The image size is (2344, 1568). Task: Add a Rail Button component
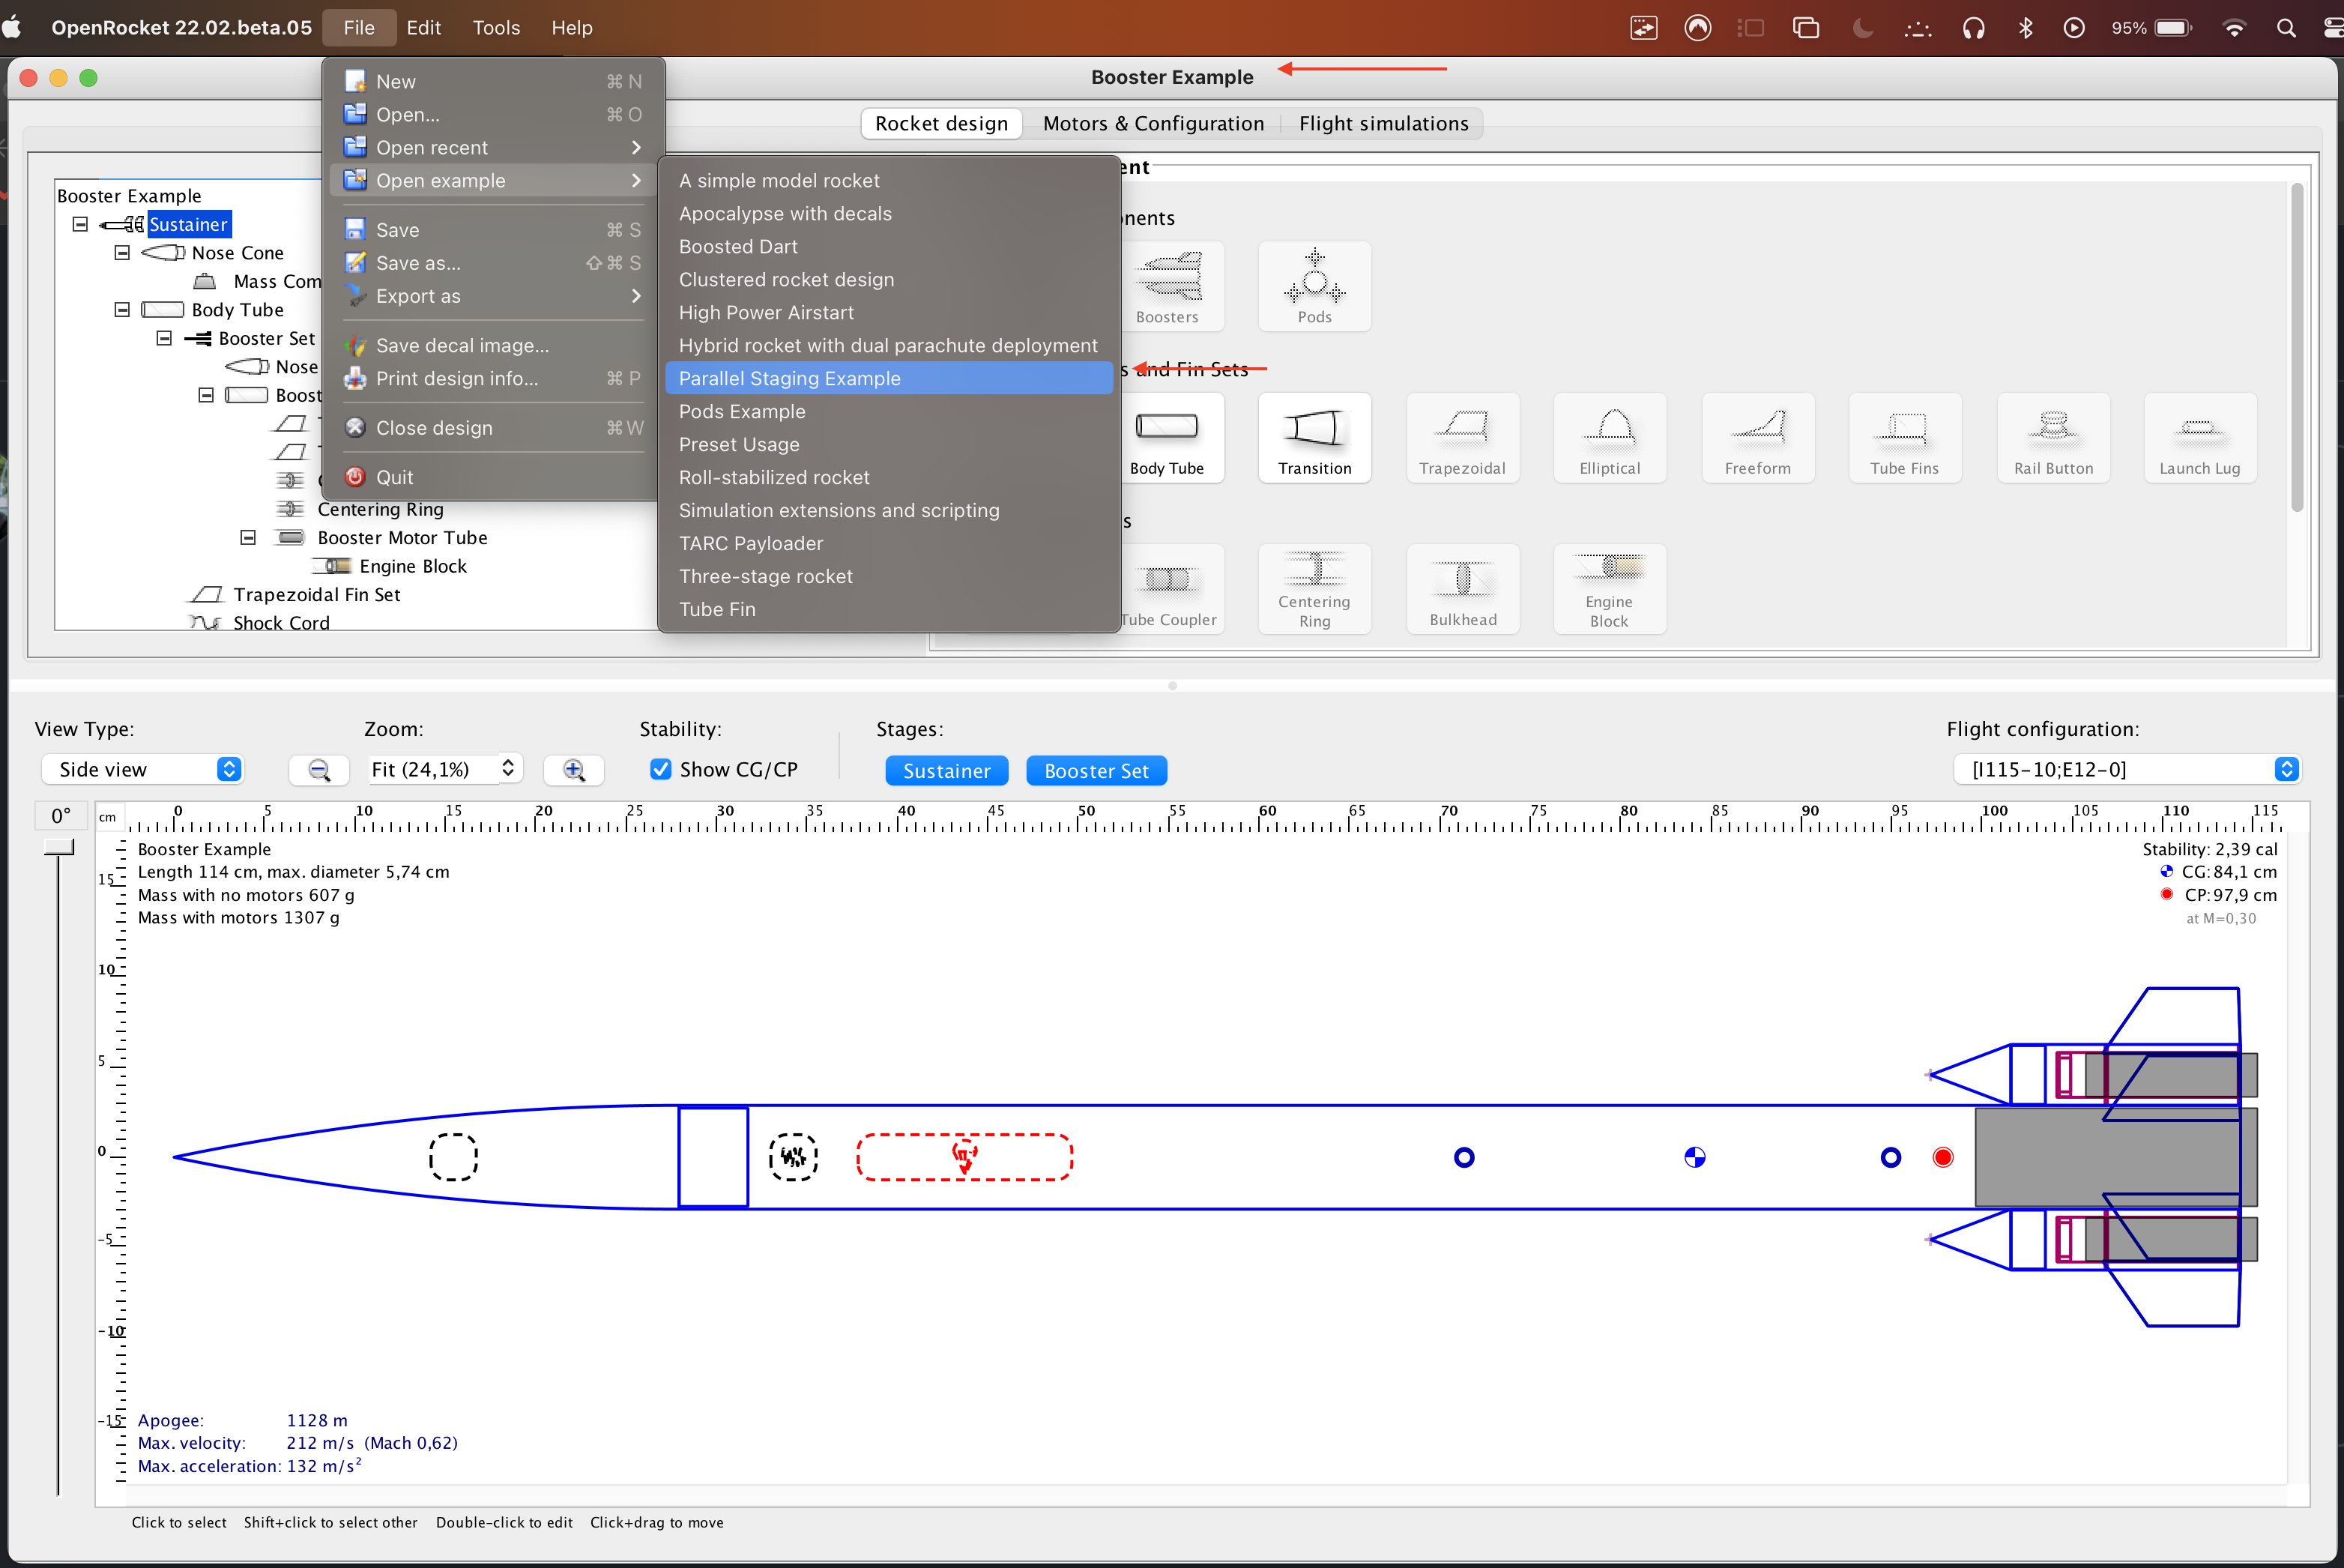pyautogui.click(x=2052, y=438)
